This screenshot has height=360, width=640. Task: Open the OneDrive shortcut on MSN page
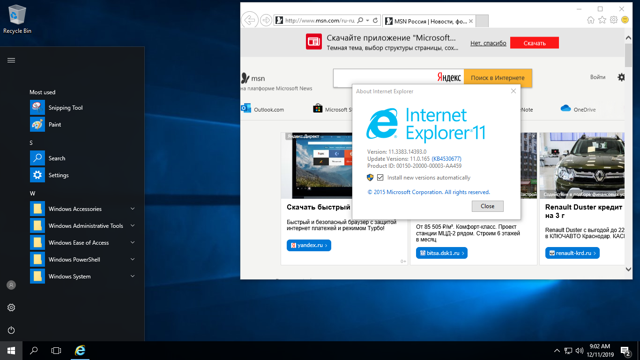578,109
